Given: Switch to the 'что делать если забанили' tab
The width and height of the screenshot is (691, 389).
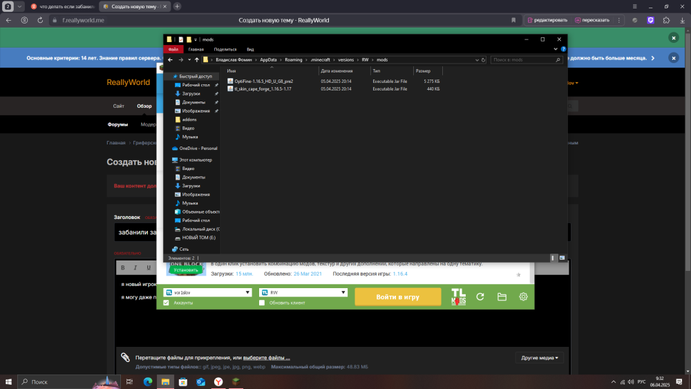Looking at the screenshot, I should pyautogui.click(x=62, y=7).
